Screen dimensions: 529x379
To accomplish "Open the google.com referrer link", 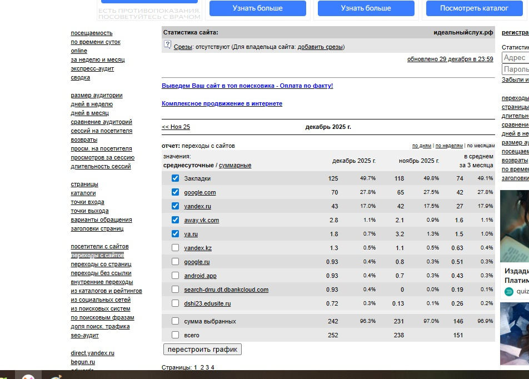I will [199, 192].
